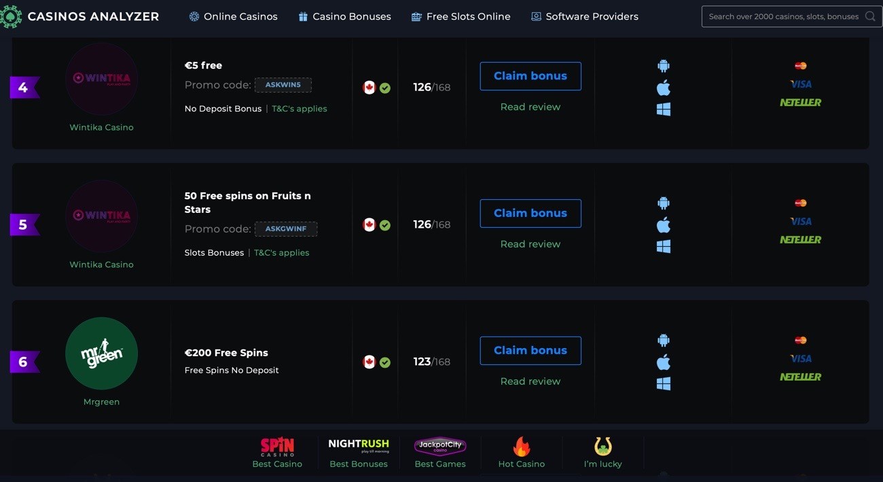Viewport: 883px width, 482px height.
Task: Open the I'm lucky horseshoe shortcut
Action: [x=603, y=453]
